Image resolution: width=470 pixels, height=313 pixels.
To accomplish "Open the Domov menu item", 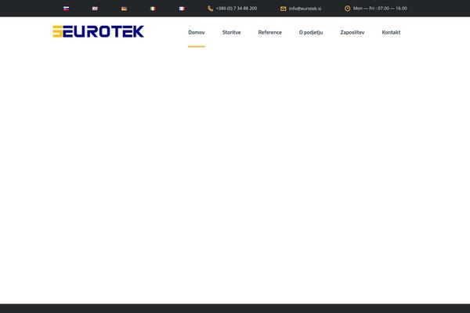I will click(x=197, y=32).
